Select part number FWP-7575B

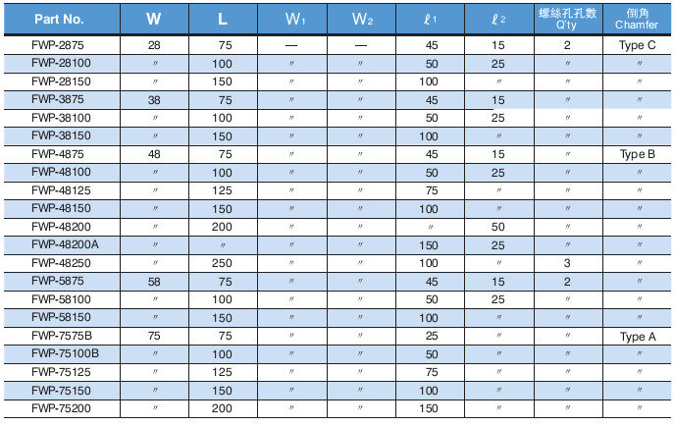pyautogui.click(x=59, y=336)
